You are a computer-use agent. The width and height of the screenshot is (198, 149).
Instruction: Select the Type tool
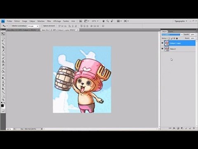click(x=3, y=86)
